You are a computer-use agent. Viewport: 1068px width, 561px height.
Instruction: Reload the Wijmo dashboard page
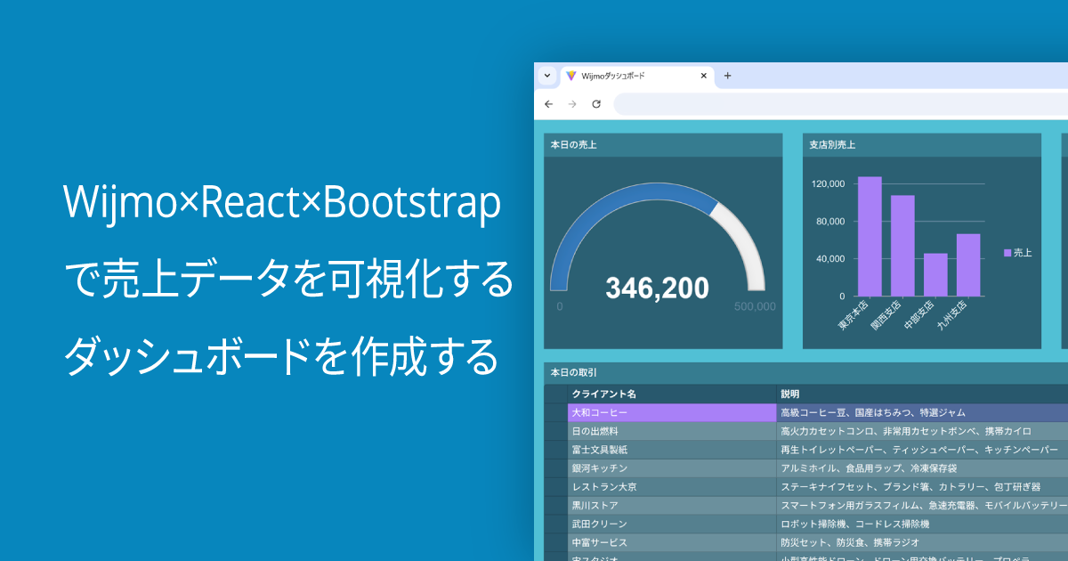[x=596, y=104]
